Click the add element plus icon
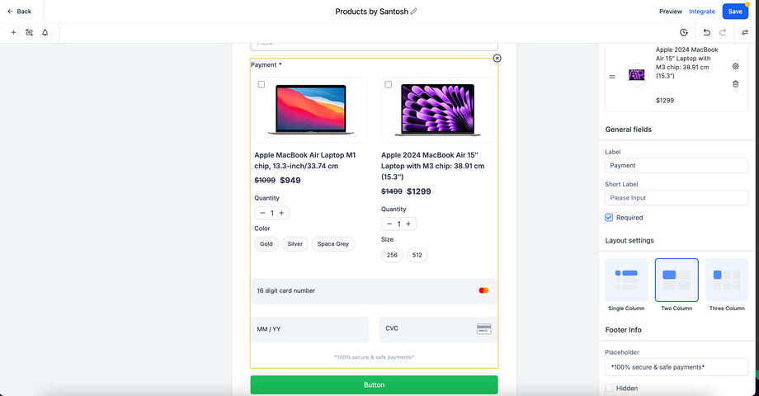 pyautogui.click(x=13, y=32)
